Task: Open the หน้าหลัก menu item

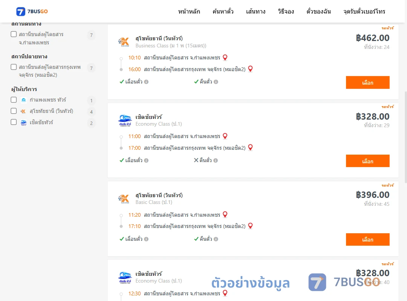Action: pos(189,11)
